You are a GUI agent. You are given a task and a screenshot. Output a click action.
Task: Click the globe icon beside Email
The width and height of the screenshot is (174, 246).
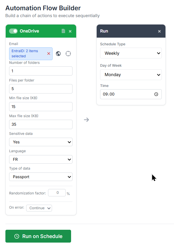coord(58,54)
